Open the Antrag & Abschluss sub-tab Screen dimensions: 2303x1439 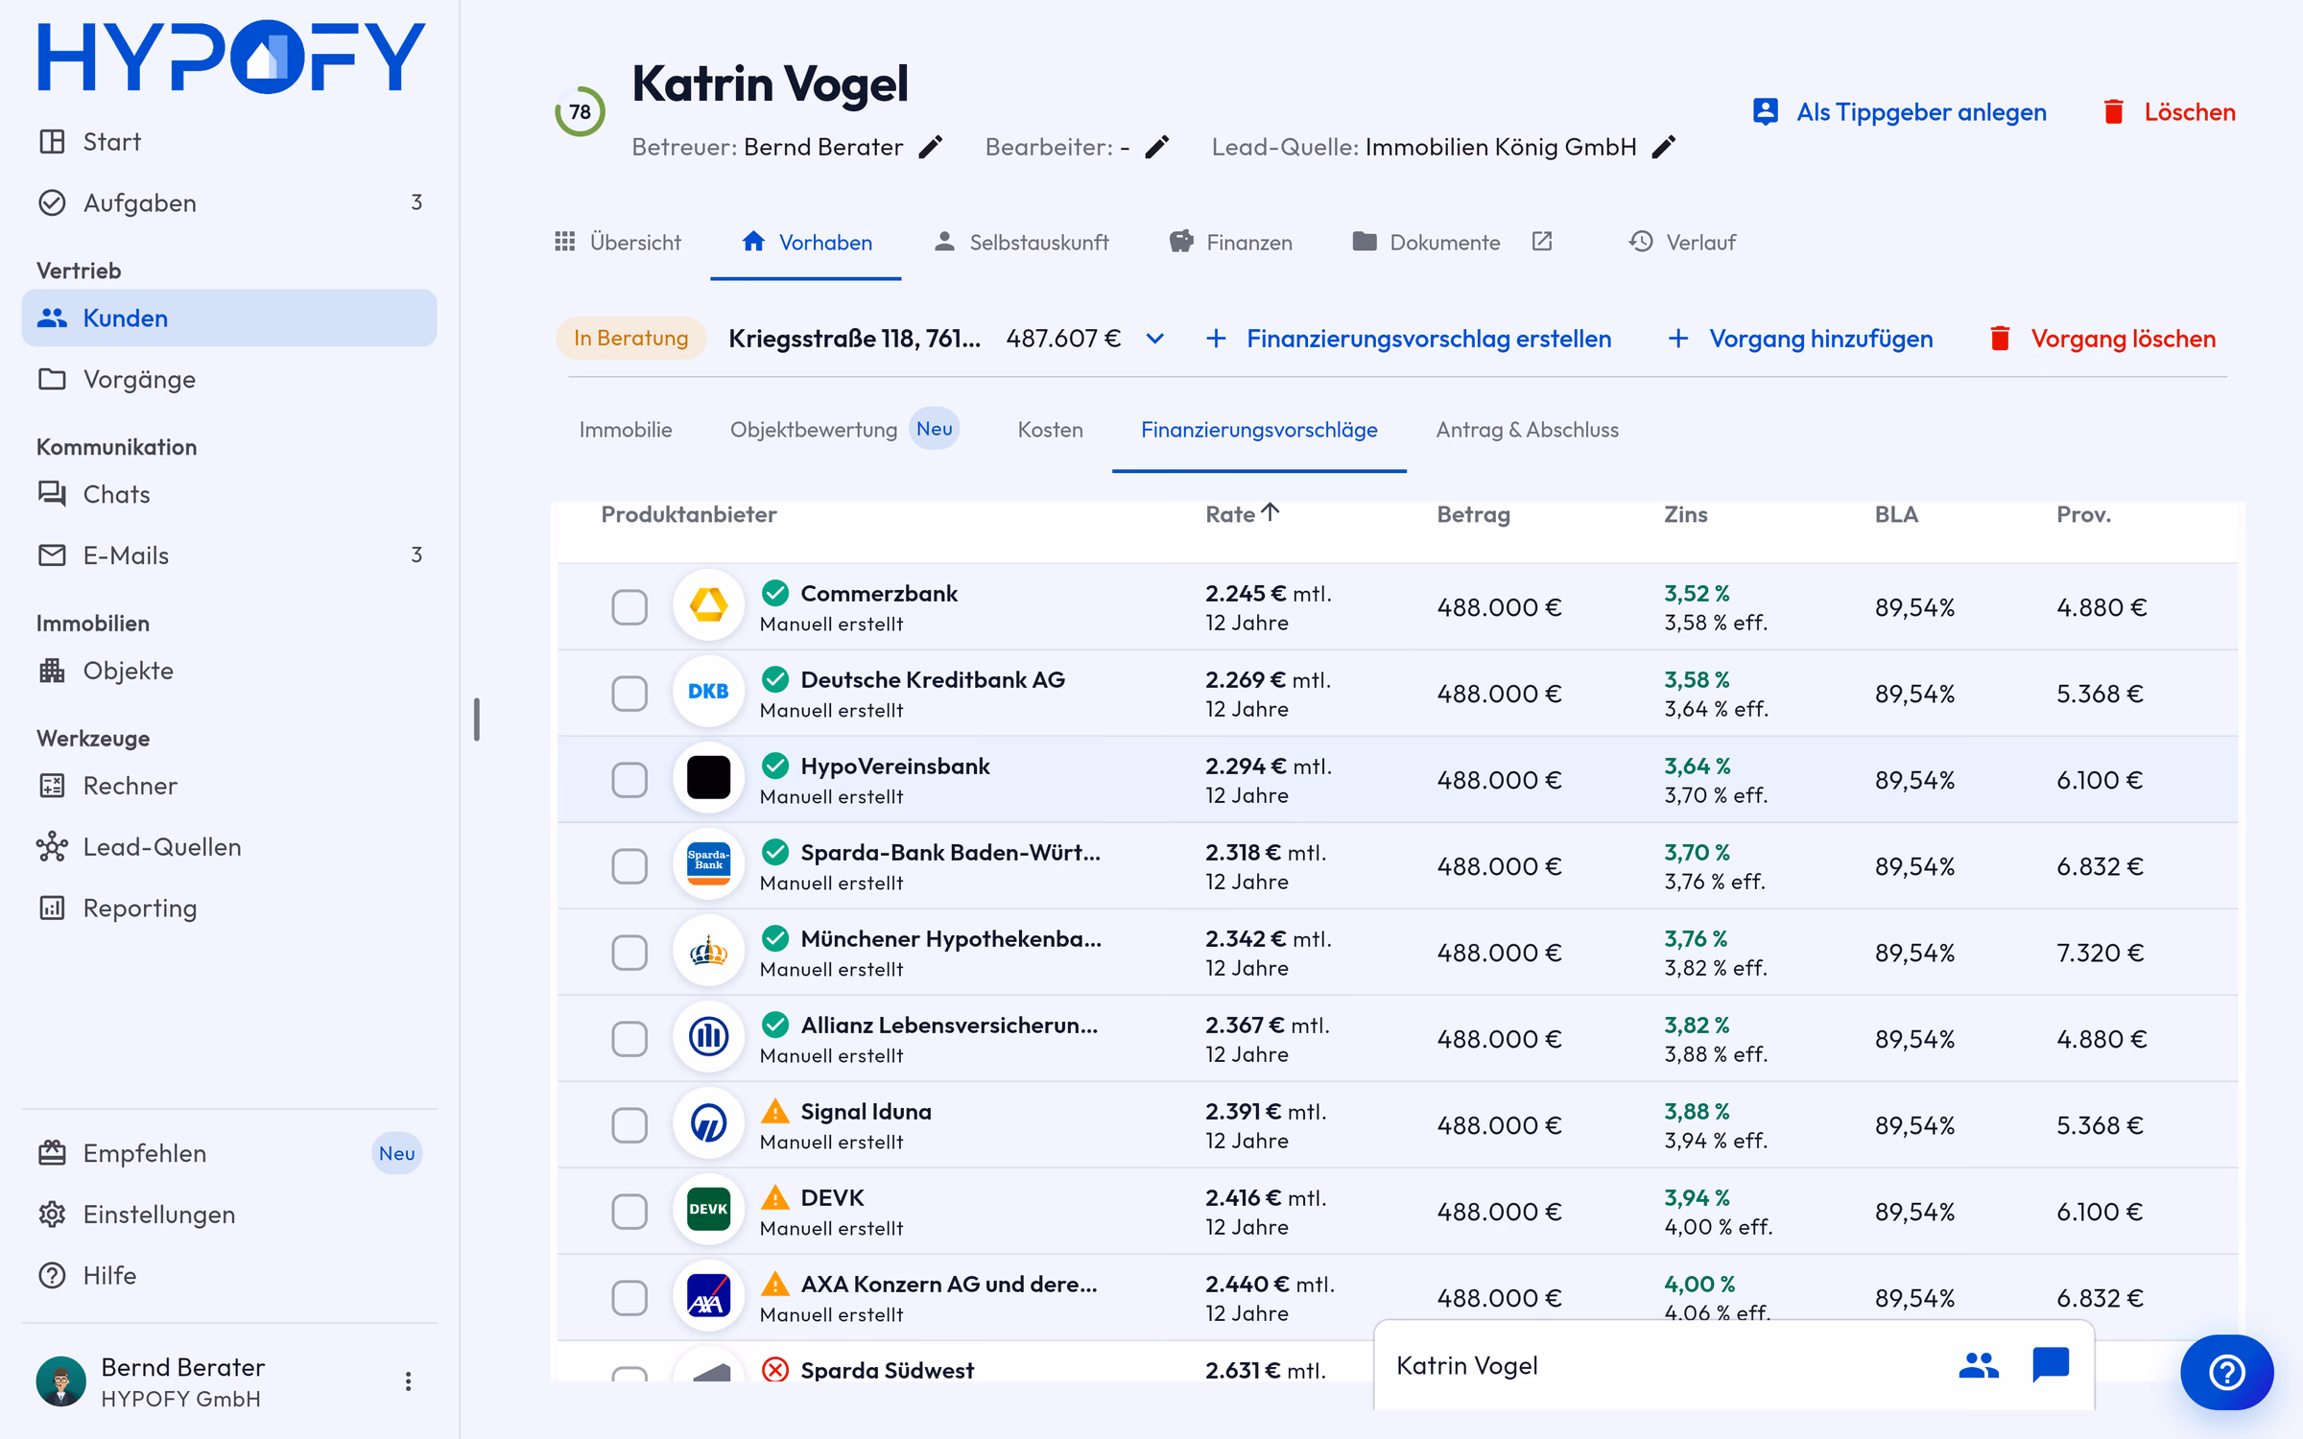(1527, 430)
